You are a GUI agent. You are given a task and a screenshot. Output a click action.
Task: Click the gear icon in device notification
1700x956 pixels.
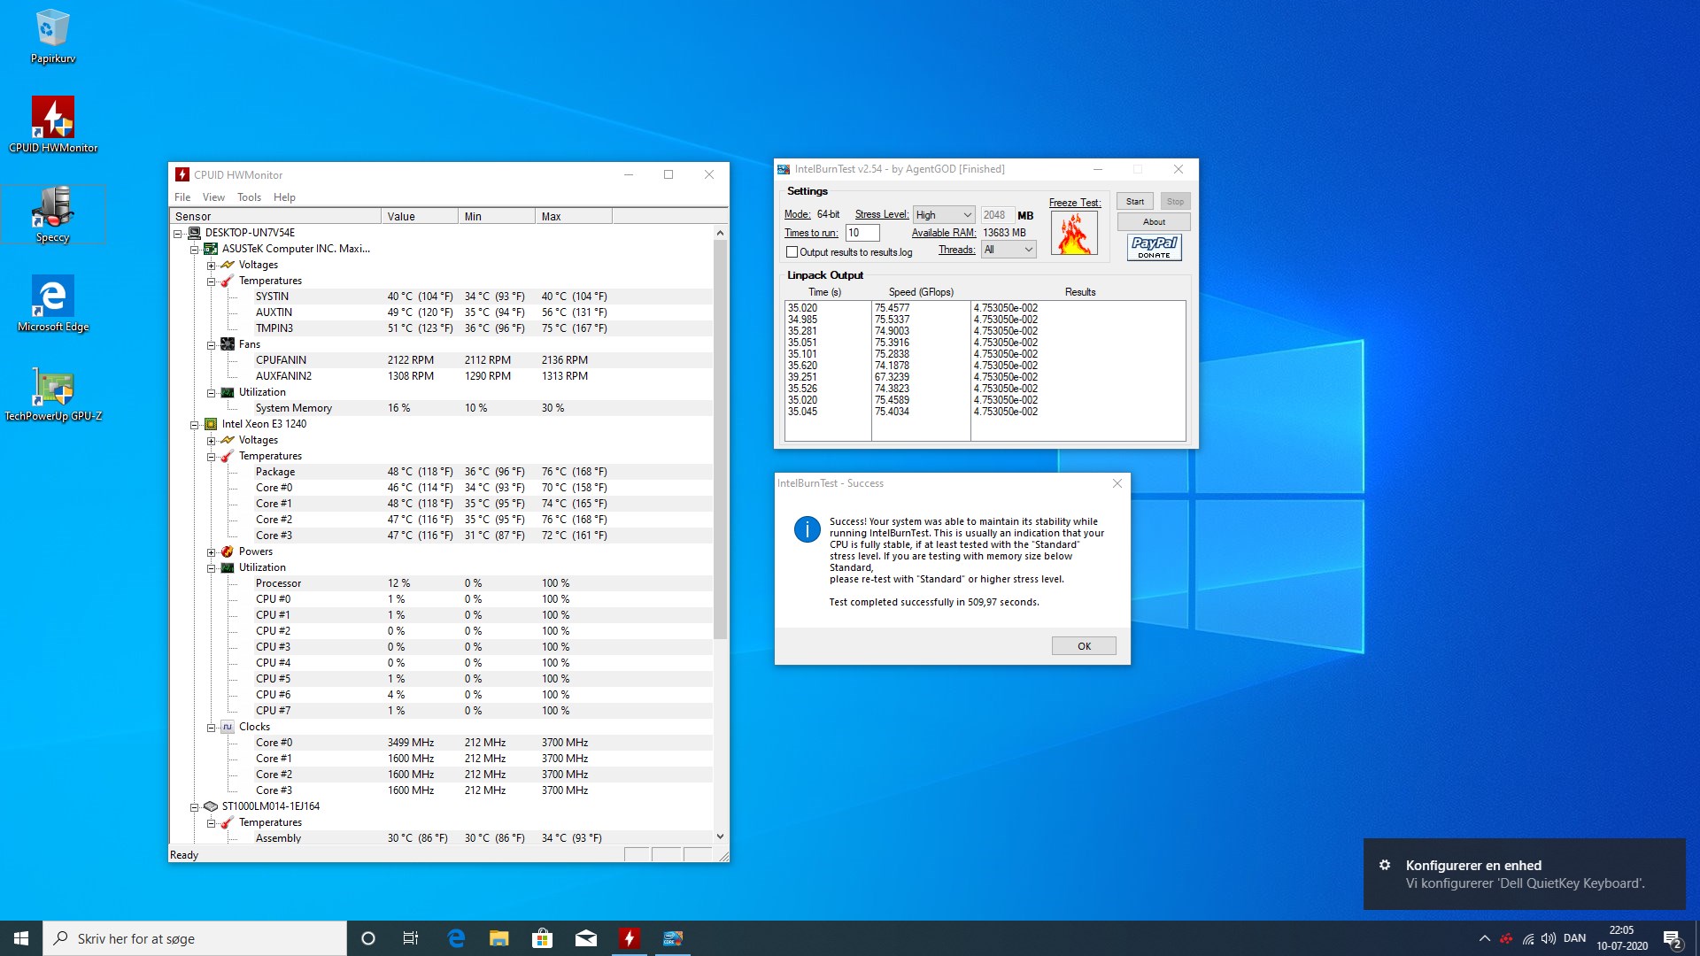(x=1385, y=865)
